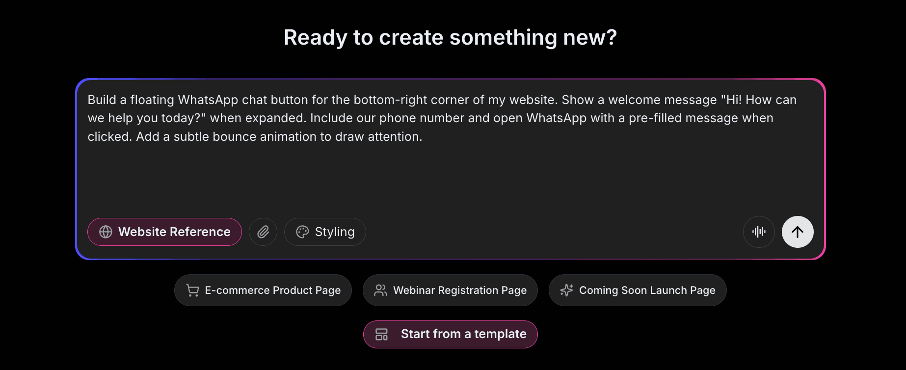Click the sparkle icon on Coming Soon chip
The width and height of the screenshot is (906, 370).
pyautogui.click(x=566, y=290)
